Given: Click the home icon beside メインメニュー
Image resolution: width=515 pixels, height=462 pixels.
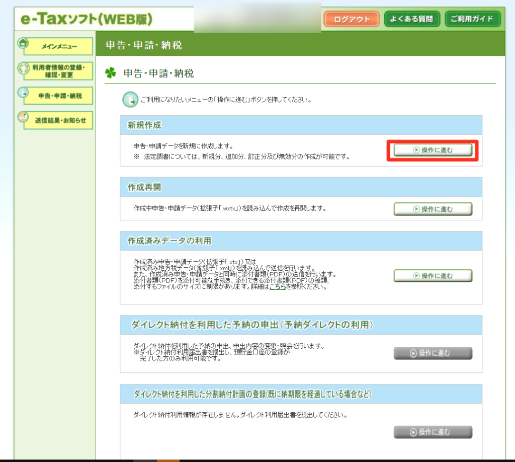Looking at the screenshot, I should [x=23, y=43].
